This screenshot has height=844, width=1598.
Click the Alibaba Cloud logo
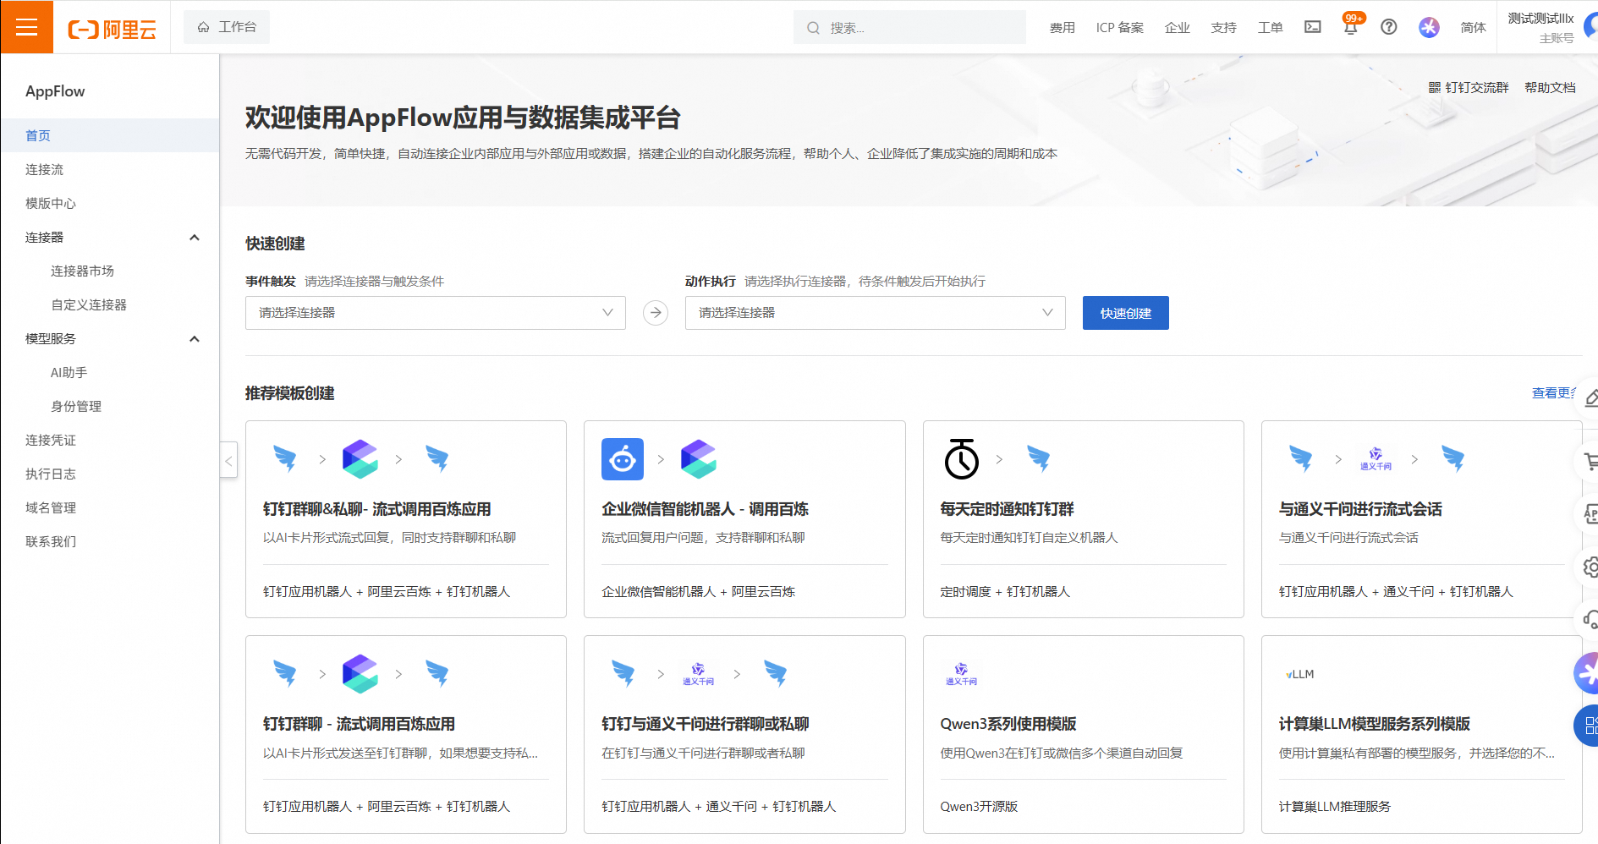tap(113, 30)
